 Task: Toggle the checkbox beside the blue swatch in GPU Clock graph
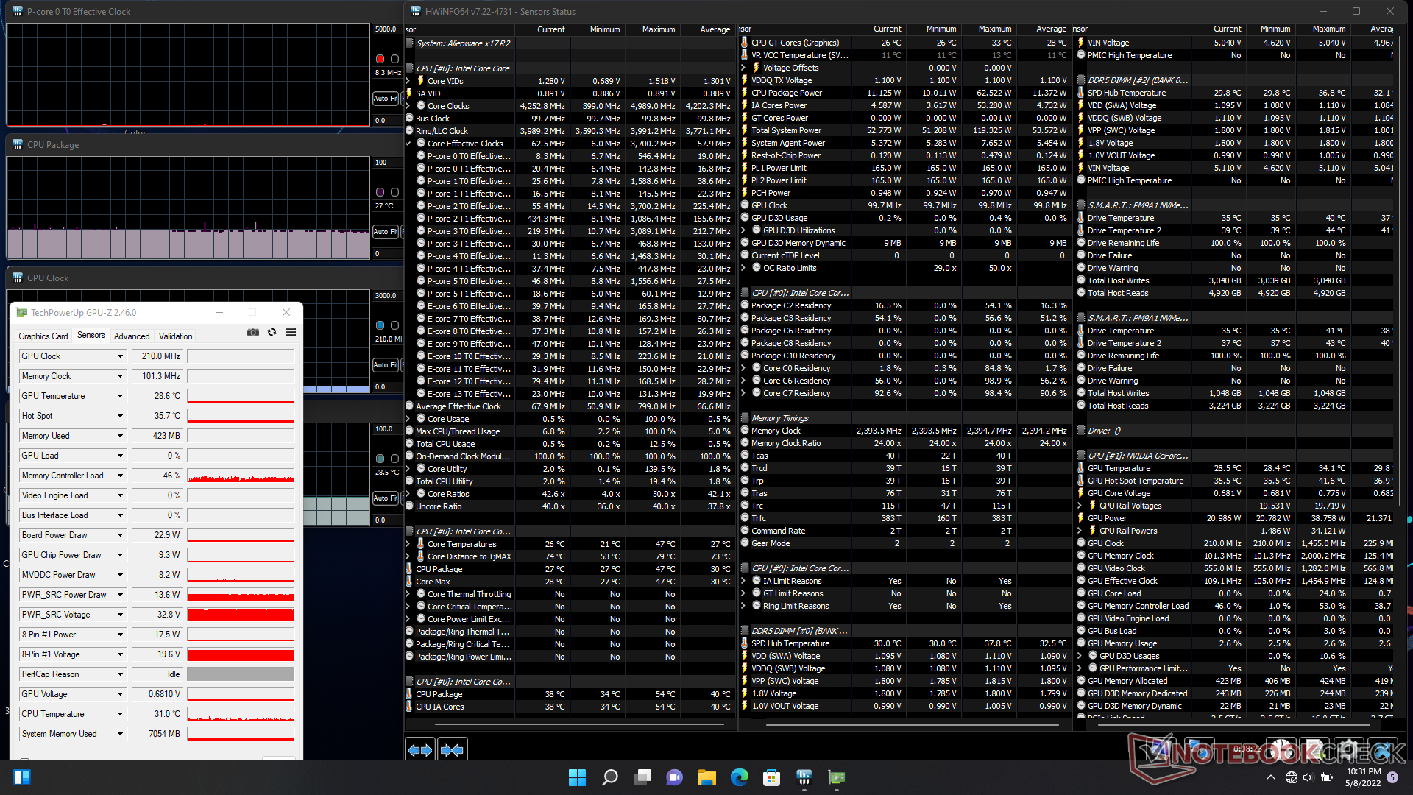394,325
